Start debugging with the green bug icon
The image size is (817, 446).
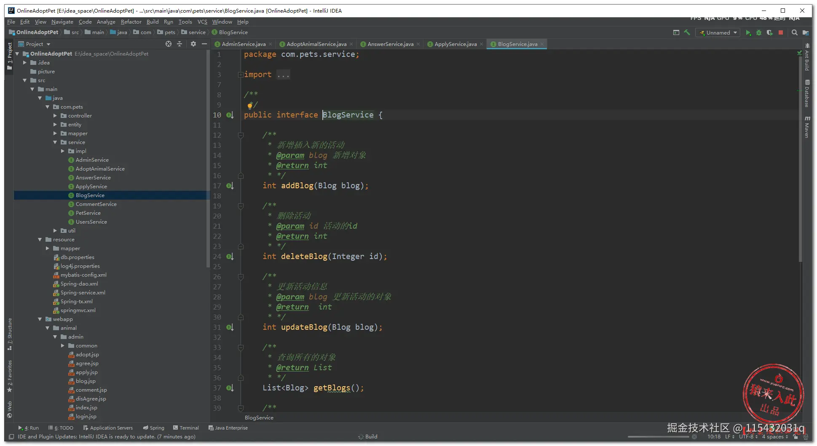(x=759, y=32)
